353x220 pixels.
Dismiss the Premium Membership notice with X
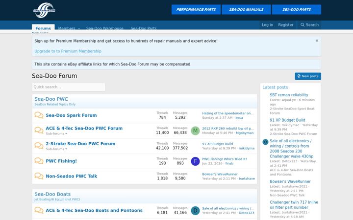pos(317,41)
